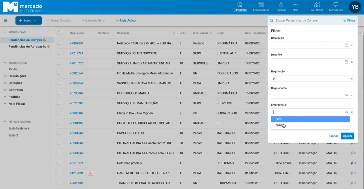This screenshot has width=364, height=189.
Task: Collapse the PENDÊNCIAS sidebar section
Action: (x=5, y=32)
